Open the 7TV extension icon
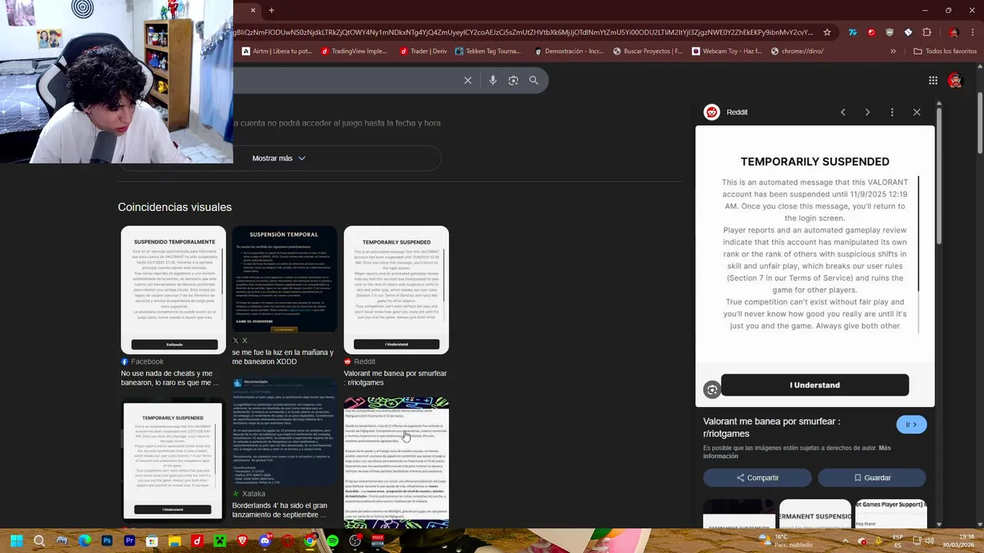Screen dimensions: 984x553 (x=853, y=32)
